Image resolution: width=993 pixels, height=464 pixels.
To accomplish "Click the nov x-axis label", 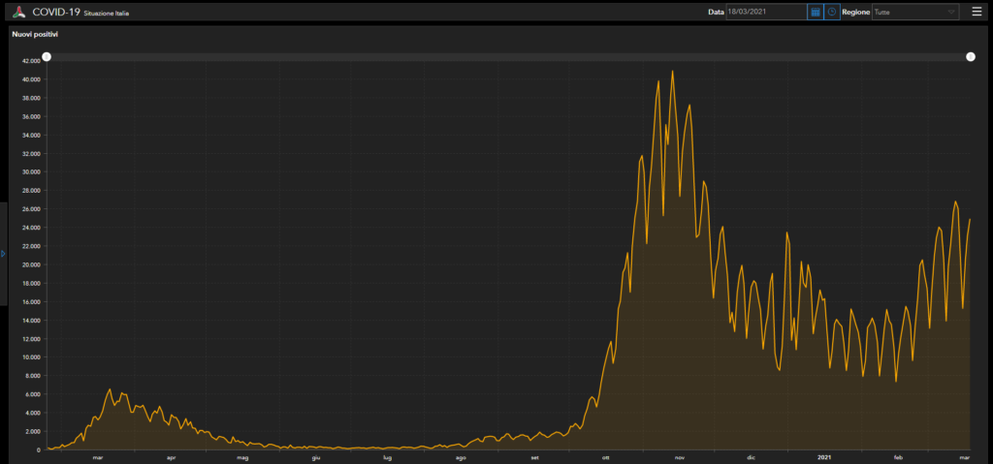I will click(680, 457).
